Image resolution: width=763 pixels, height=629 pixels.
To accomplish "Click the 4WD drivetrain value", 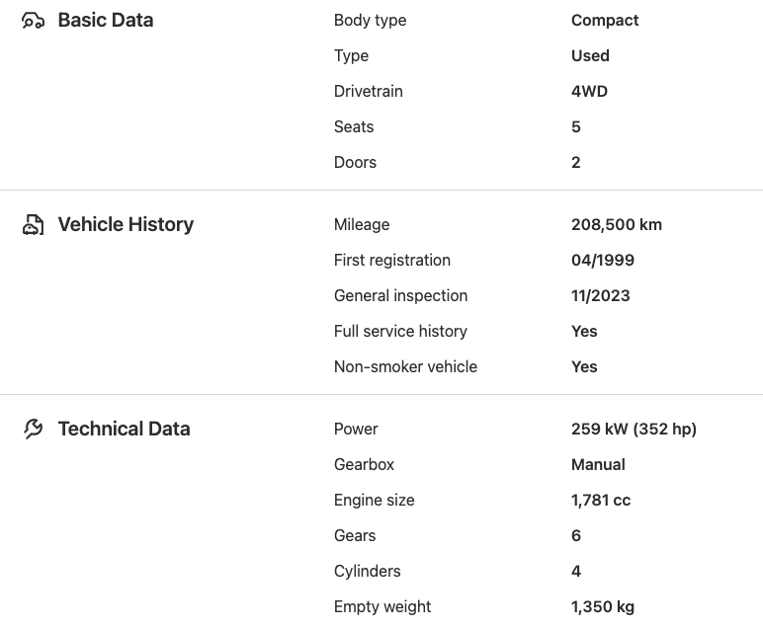I will click(x=589, y=92).
